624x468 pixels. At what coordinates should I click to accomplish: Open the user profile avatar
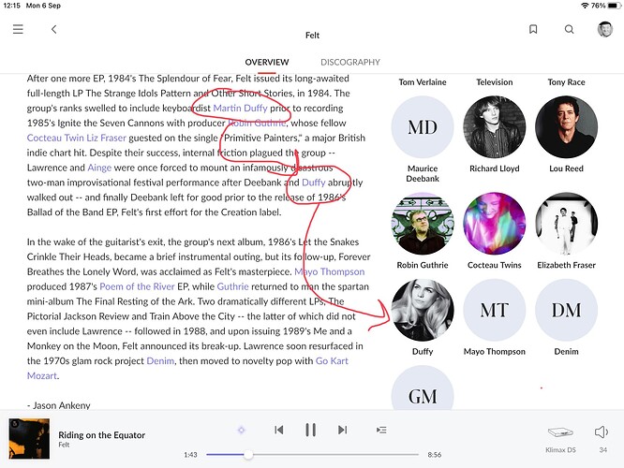pos(605,29)
